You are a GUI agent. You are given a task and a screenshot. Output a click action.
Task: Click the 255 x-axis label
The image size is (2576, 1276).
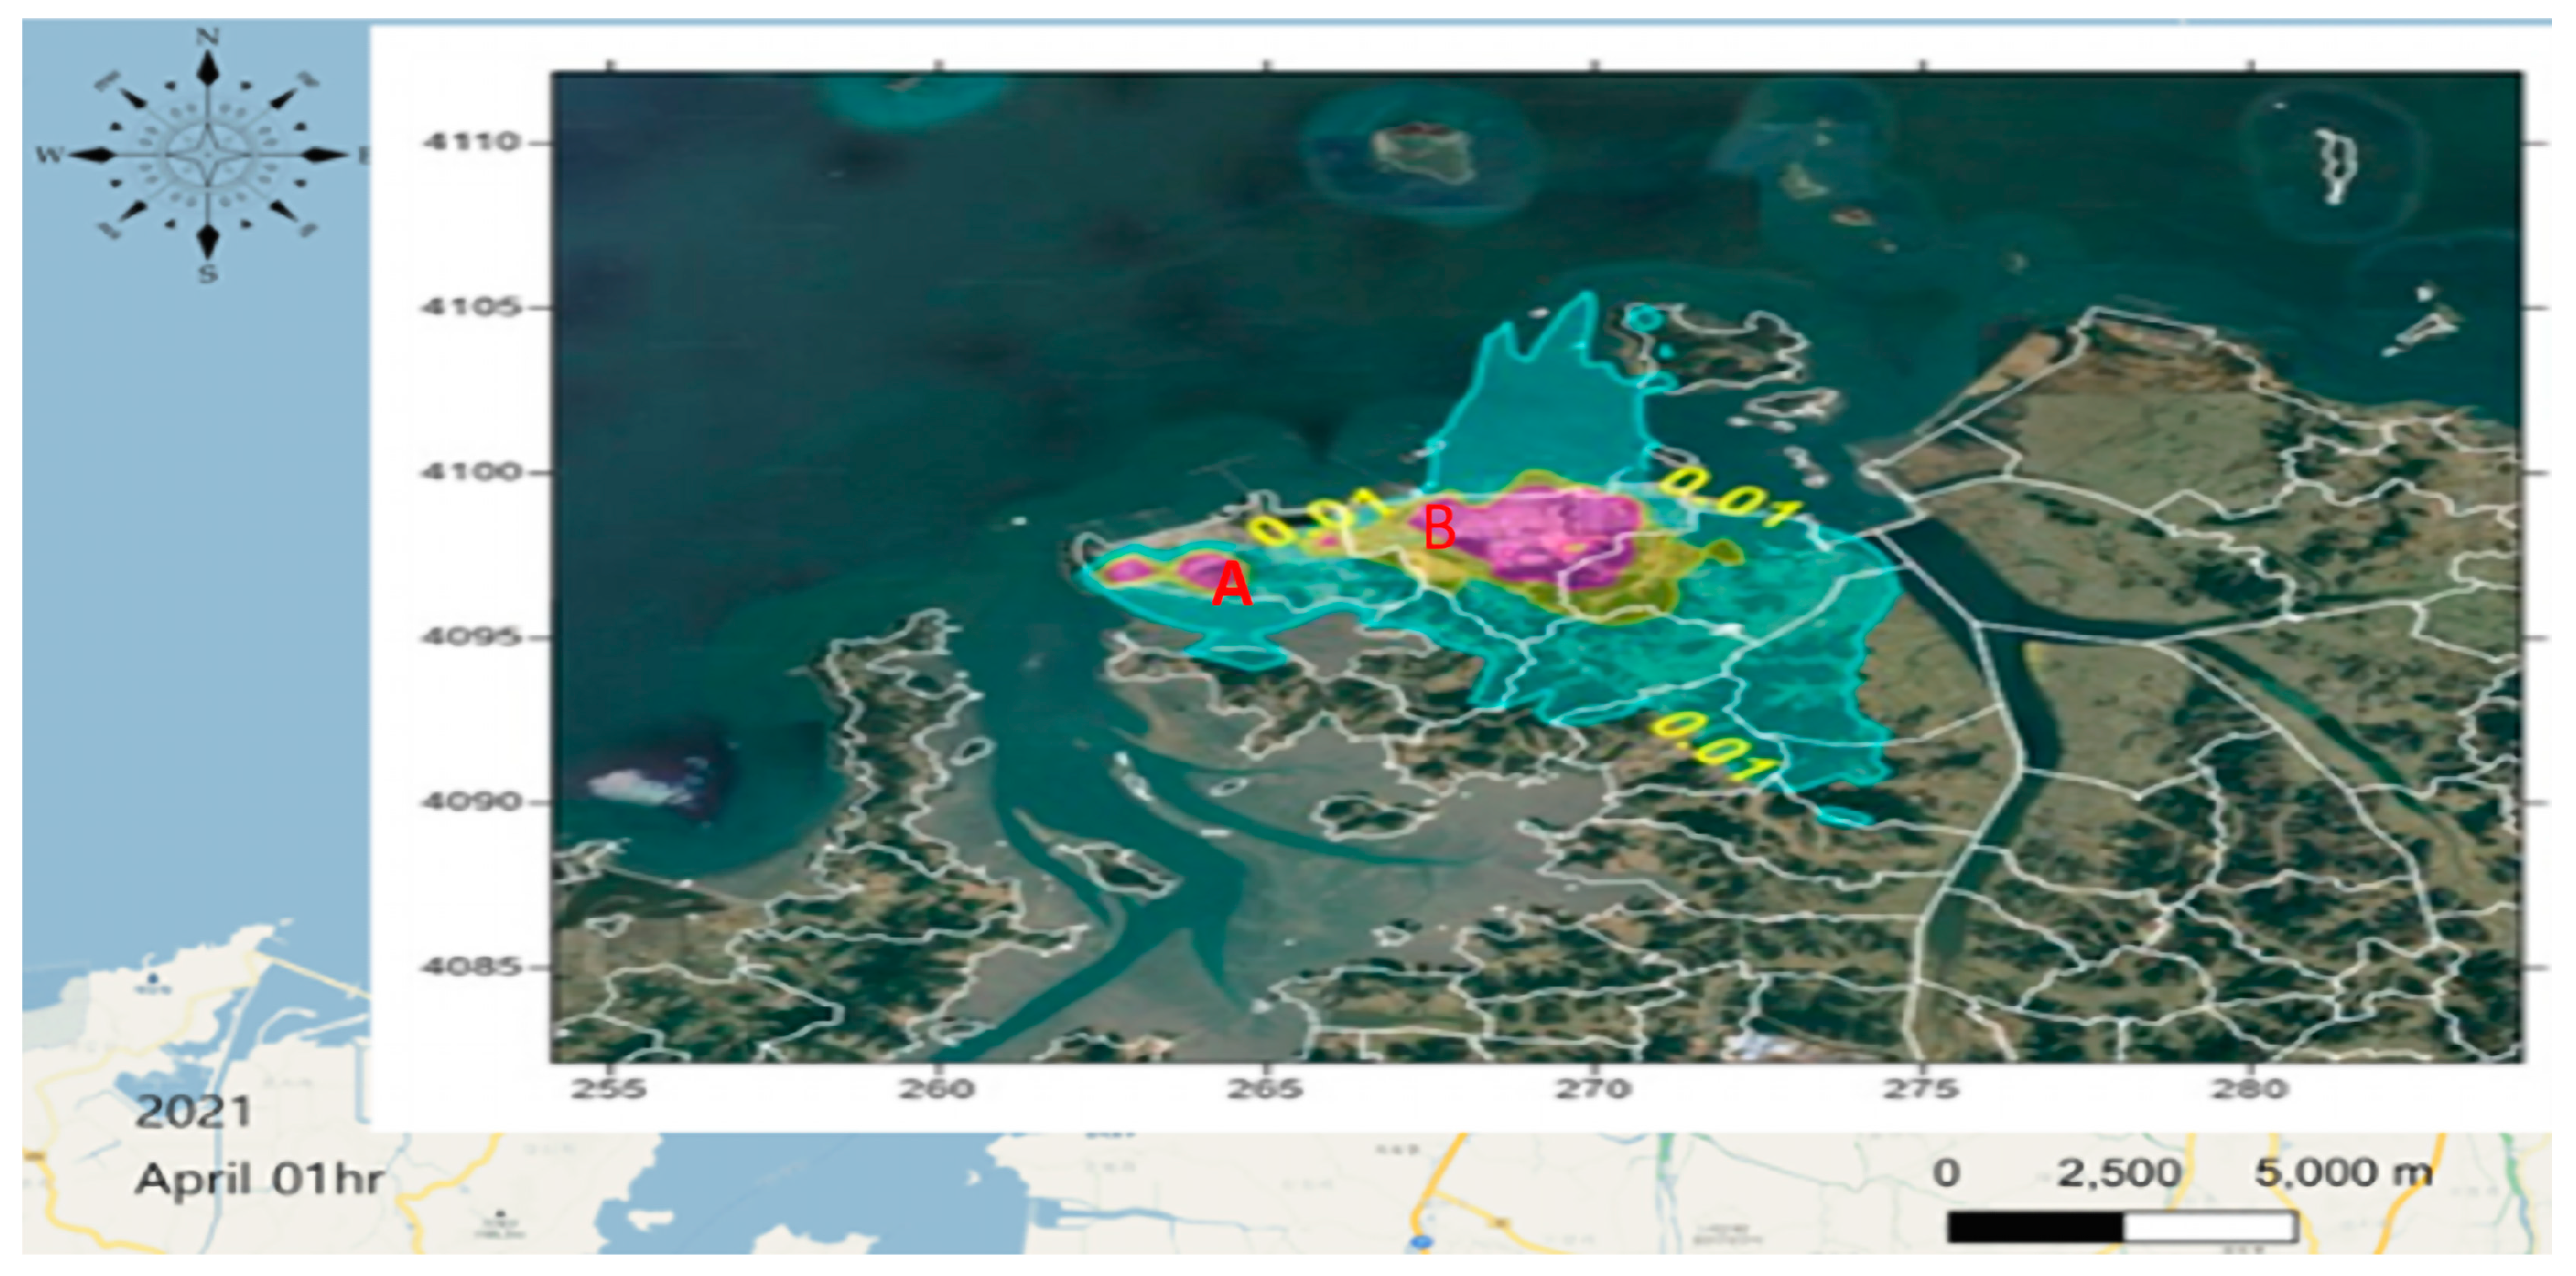click(609, 1089)
